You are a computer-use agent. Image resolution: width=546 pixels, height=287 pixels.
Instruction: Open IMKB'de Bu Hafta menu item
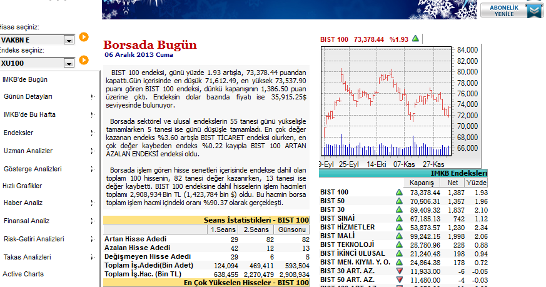click(29, 114)
